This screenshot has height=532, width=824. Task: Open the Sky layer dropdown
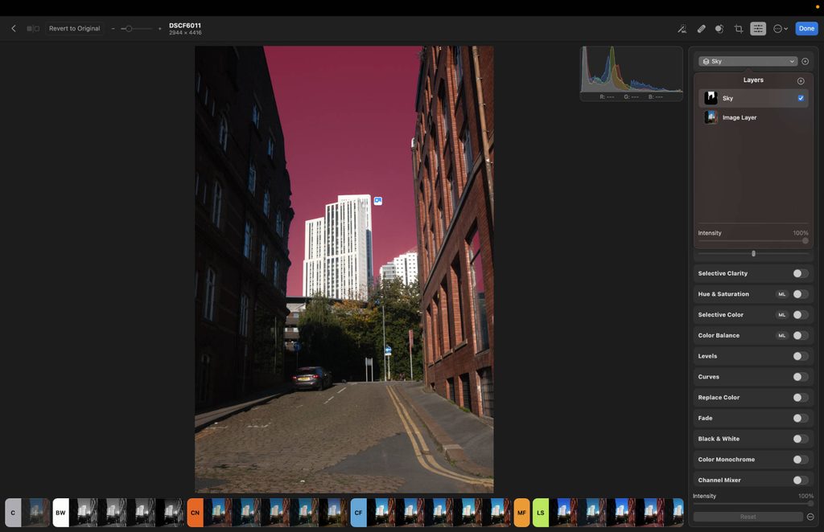(x=748, y=61)
